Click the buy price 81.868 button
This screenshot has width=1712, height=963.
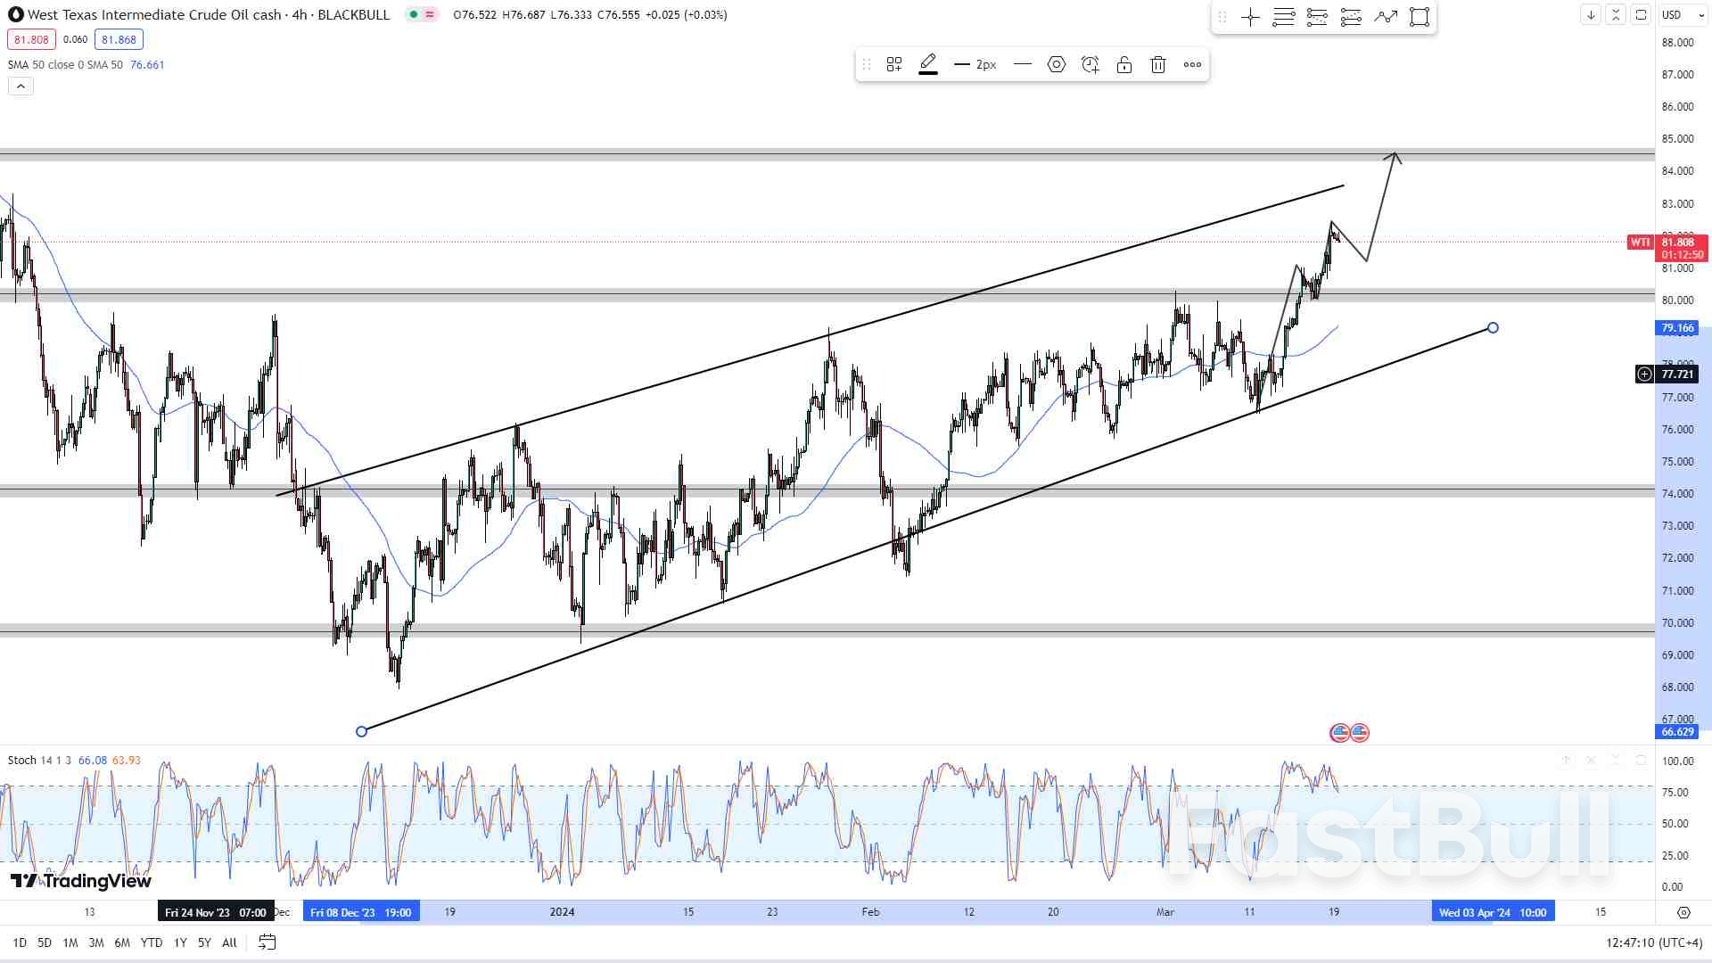point(119,39)
